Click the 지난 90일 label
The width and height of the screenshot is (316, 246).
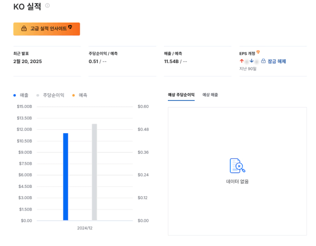point(248,69)
